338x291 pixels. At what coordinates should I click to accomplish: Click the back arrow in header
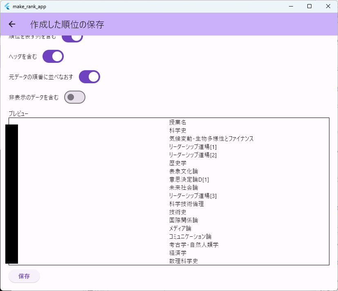point(12,24)
